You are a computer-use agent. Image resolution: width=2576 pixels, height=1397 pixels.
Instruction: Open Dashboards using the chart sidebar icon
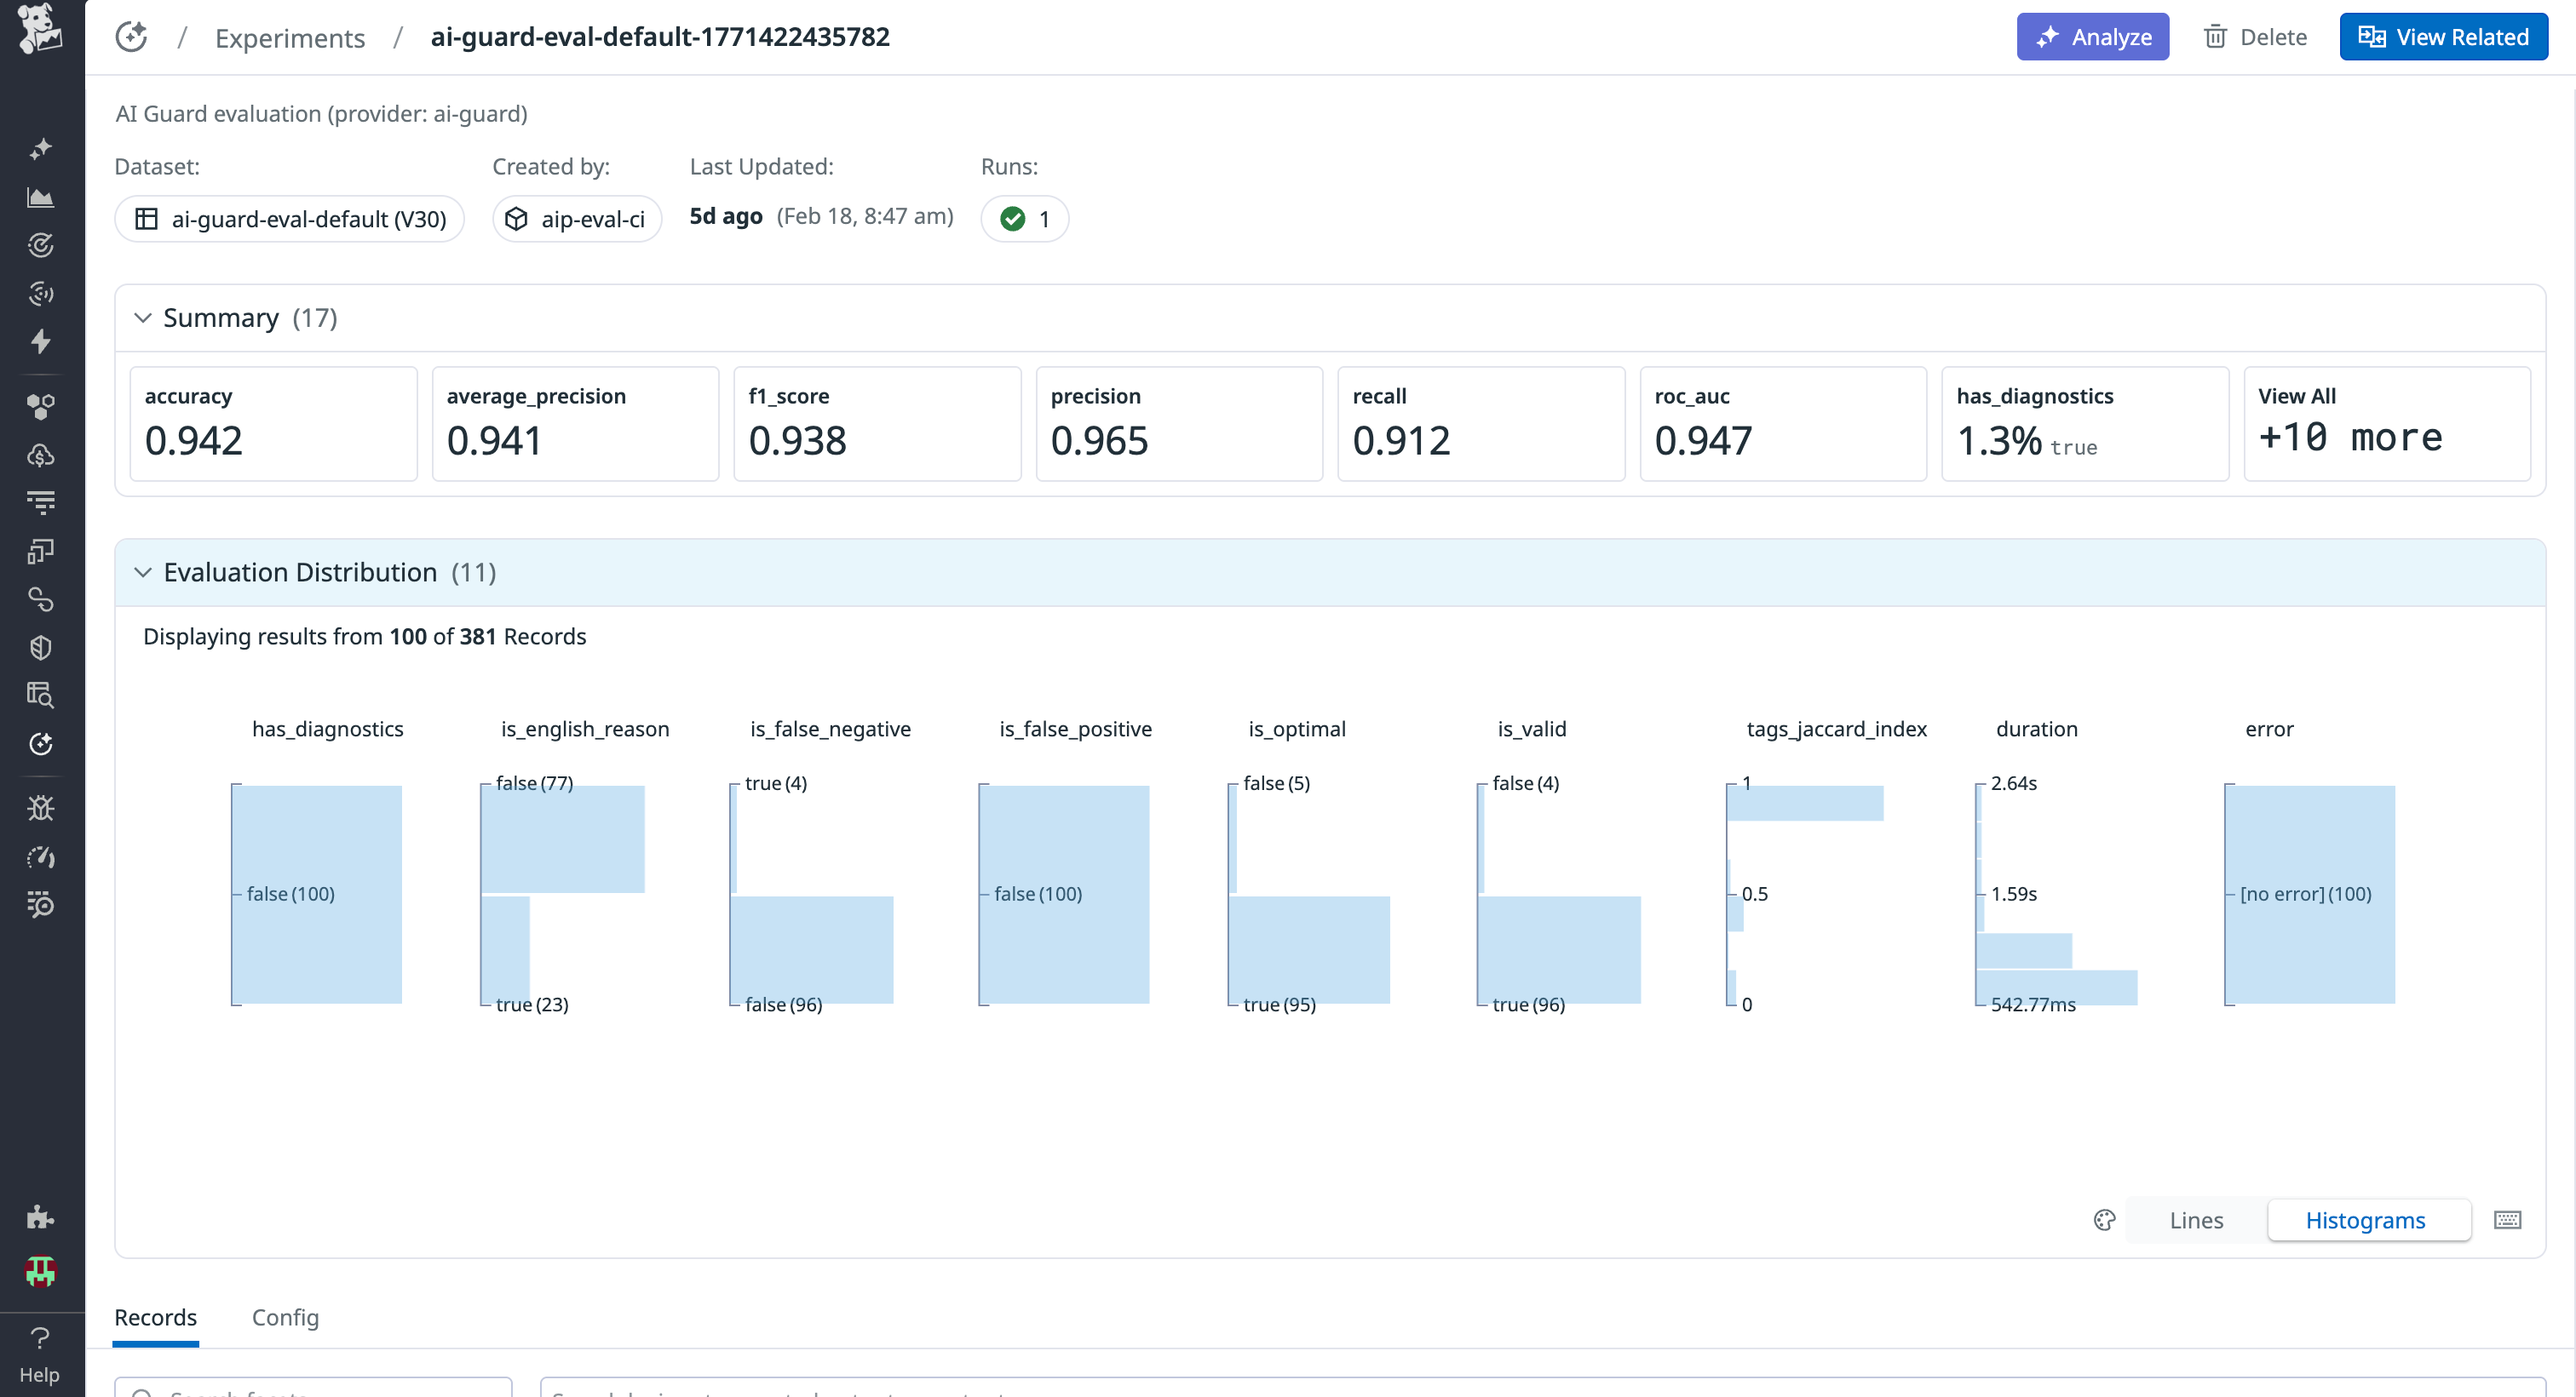(40, 197)
